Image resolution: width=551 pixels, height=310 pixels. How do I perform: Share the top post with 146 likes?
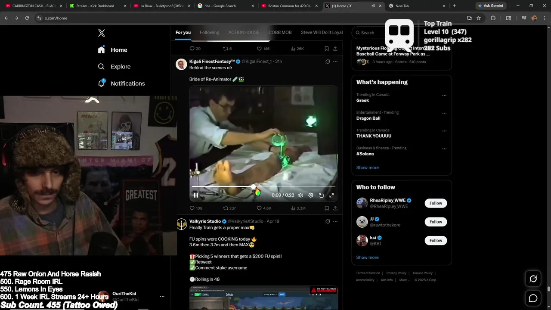[x=335, y=49]
